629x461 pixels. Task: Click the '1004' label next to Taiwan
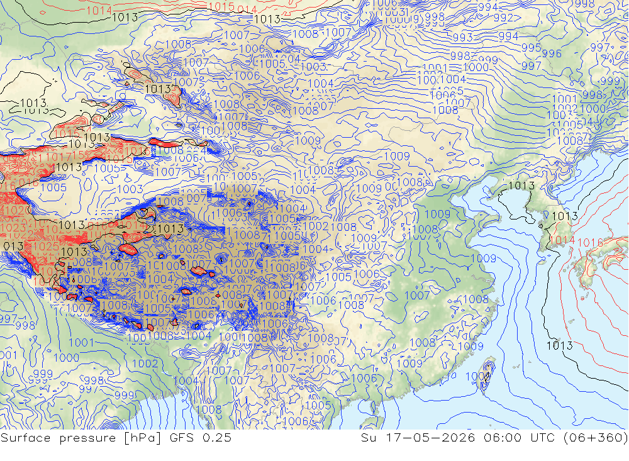(x=478, y=376)
